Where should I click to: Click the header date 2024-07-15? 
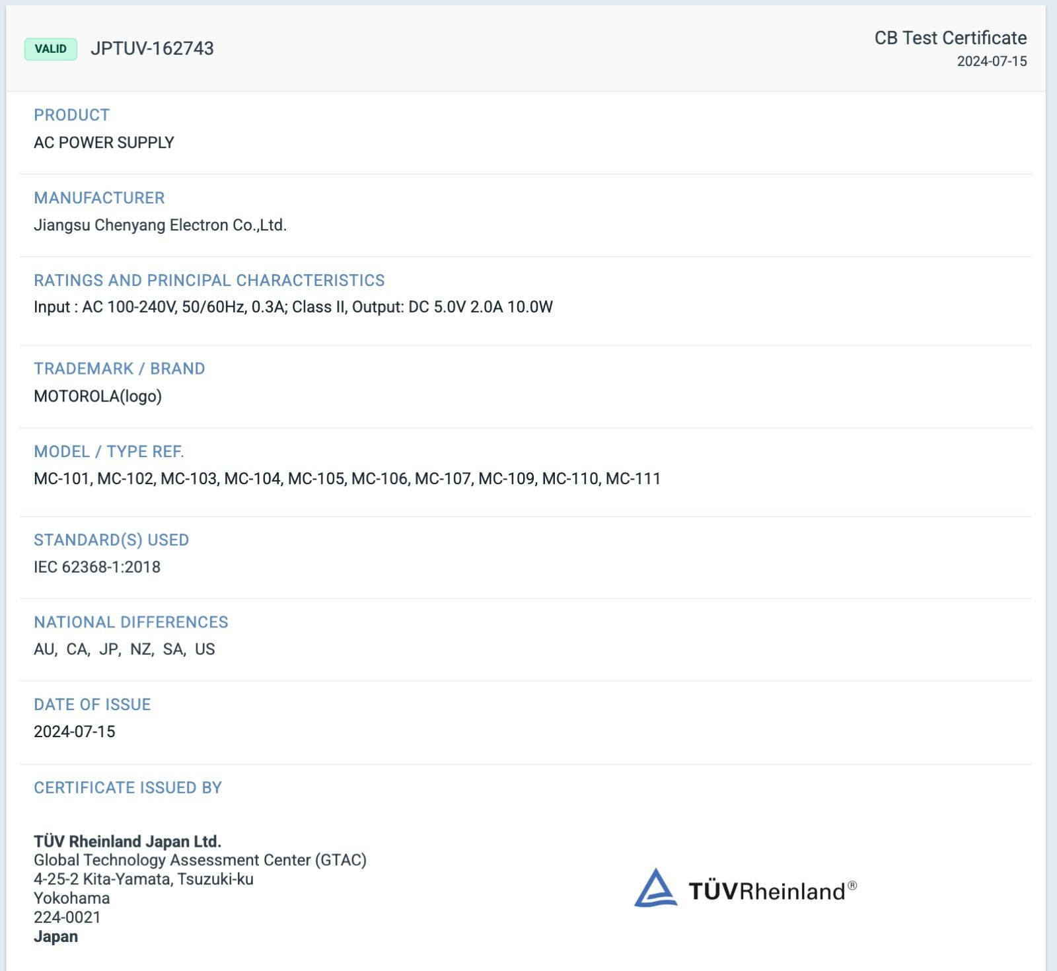pyautogui.click(x=992, y=61)
